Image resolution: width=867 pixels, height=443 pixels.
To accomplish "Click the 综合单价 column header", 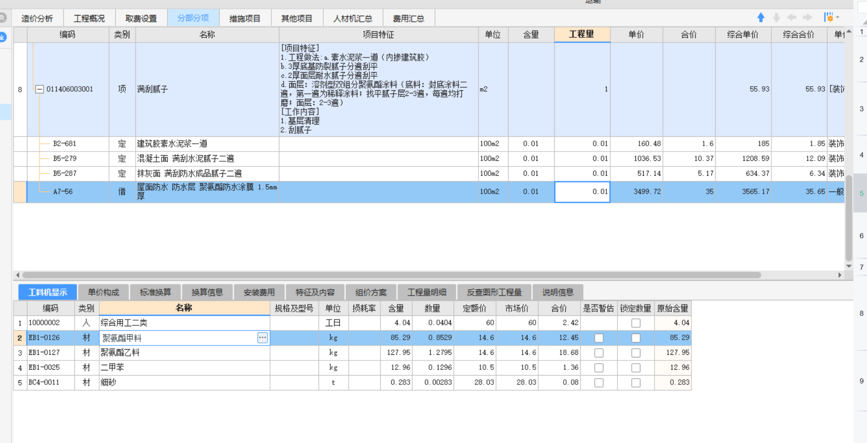I will click(743, 35).
